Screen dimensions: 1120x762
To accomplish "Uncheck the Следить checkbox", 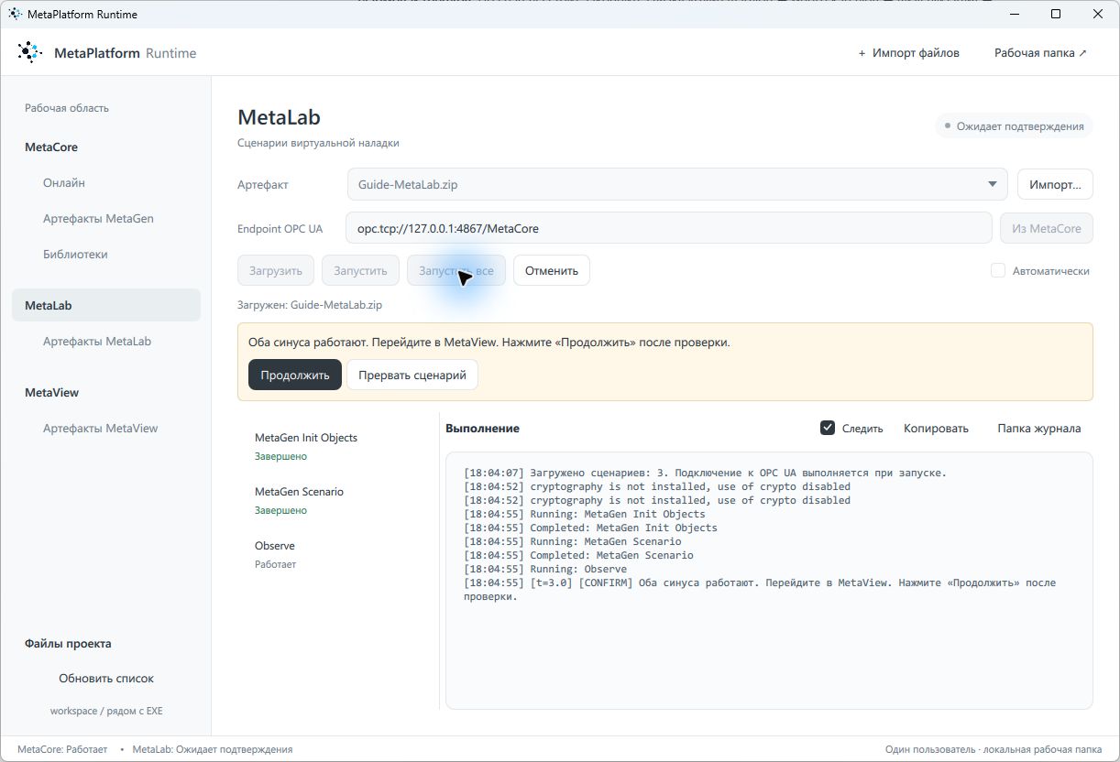I will (828, 428).
